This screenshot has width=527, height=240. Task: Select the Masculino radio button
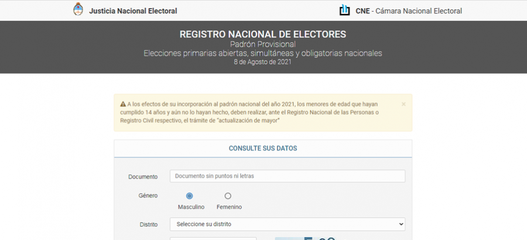(x=189, y=196)
